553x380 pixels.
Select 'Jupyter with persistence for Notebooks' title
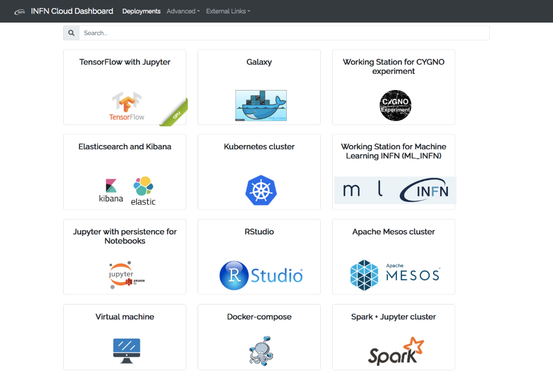pos(125,237)
